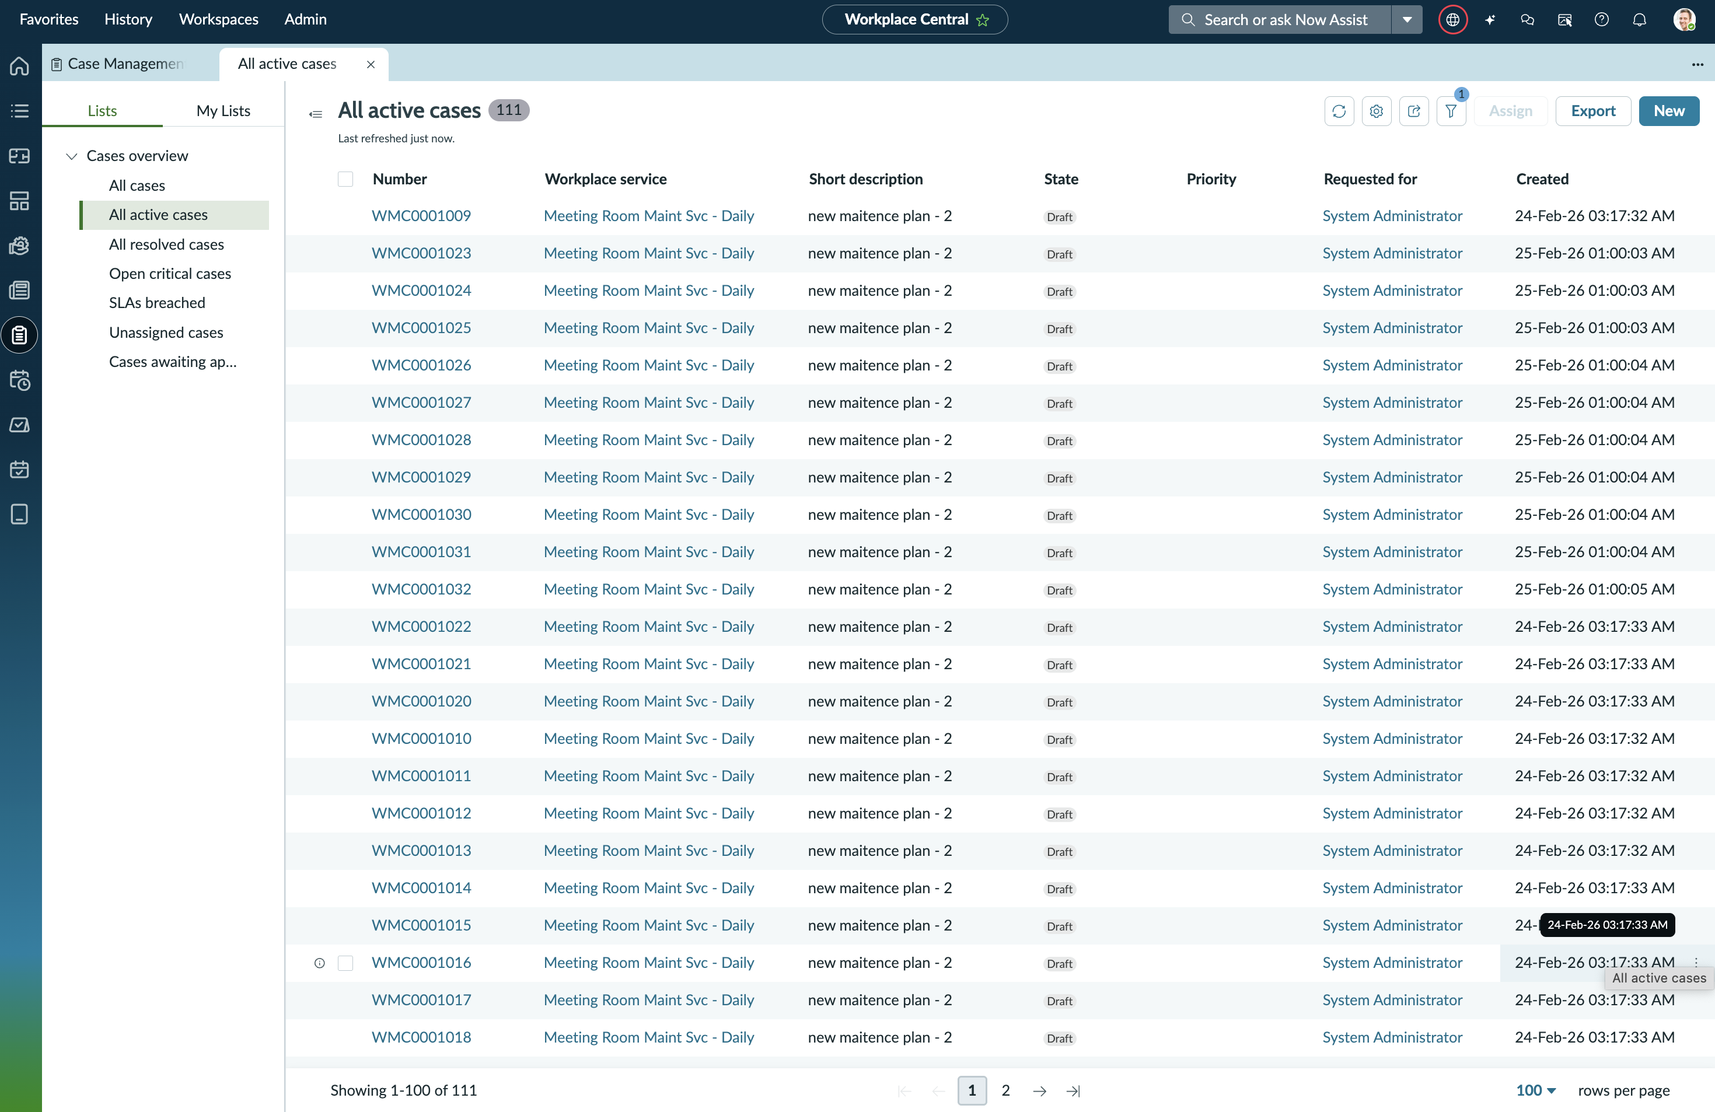Open list settings gear icon
The width and height of the screenshot is (1715, 1112).
click(1377, 111)
